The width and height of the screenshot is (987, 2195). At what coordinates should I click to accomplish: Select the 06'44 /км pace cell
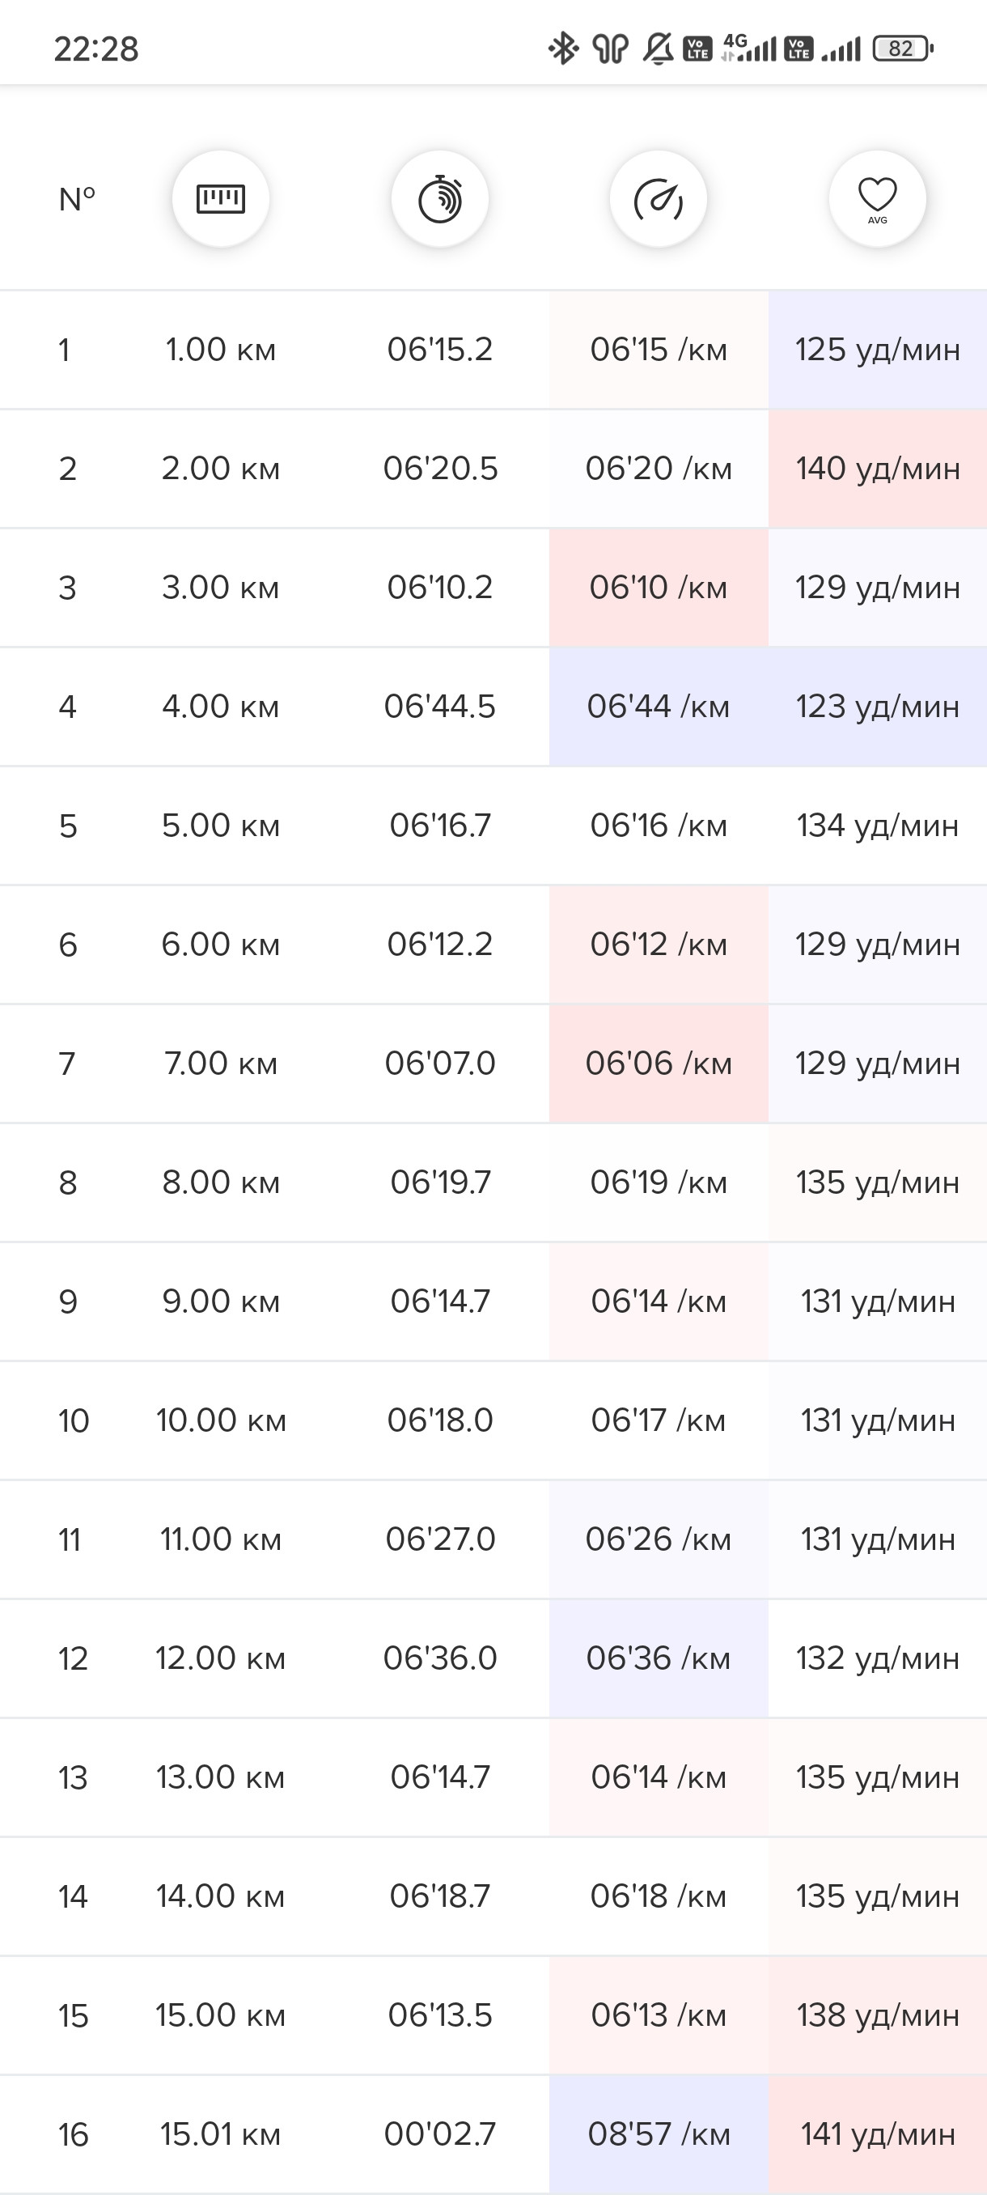[659, 707]
